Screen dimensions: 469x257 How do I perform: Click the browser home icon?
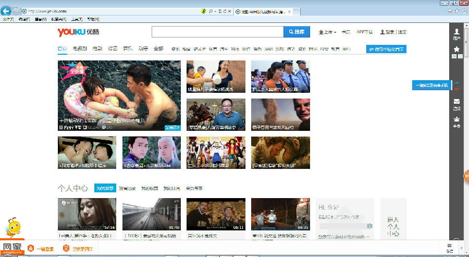[449, 10]
